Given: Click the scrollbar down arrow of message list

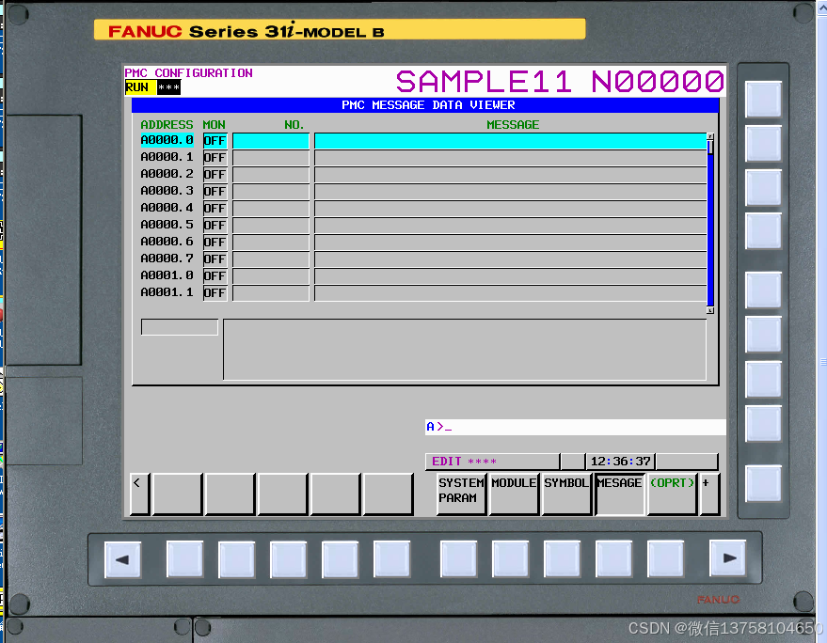Looking at the screenshot, I should point(710,310).
